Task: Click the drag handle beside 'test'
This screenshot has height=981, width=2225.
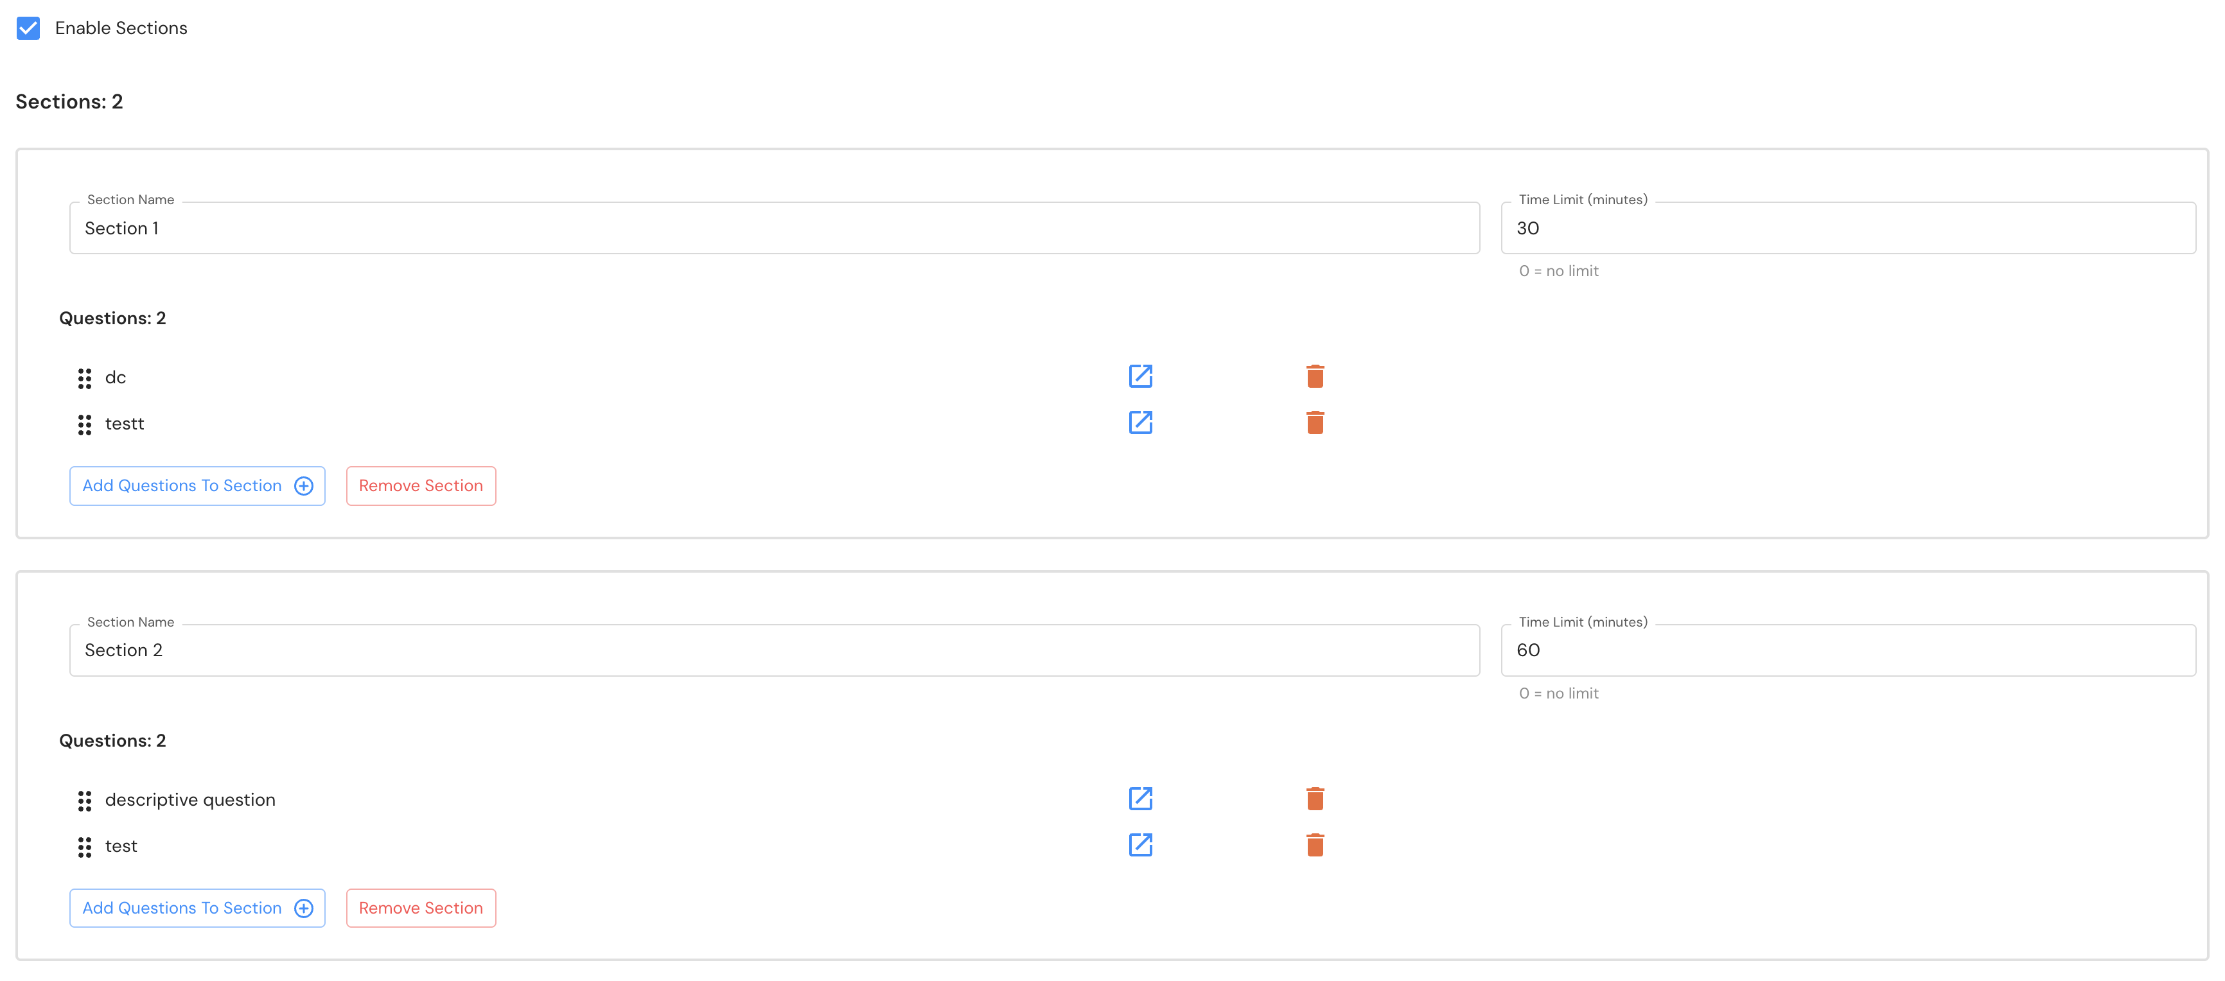Action: [x=85, y=847]
